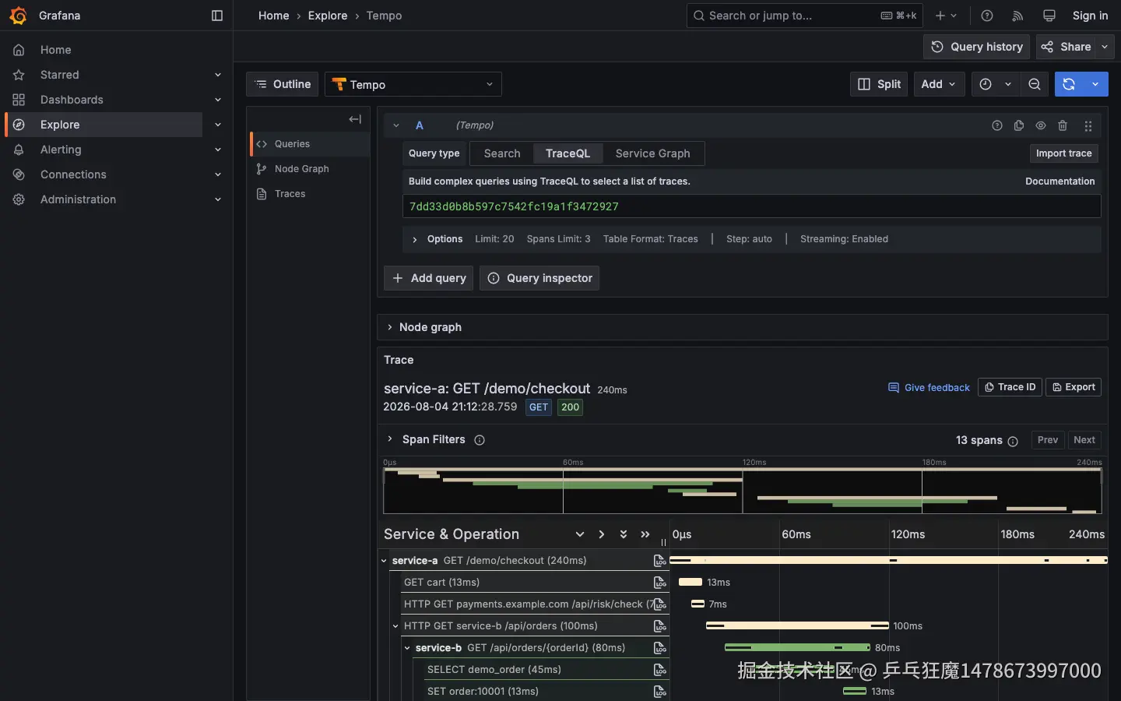Open the help menu icon in the top bar
The width and height of the screenshot is (1121, 701).
tap(987, 16)
